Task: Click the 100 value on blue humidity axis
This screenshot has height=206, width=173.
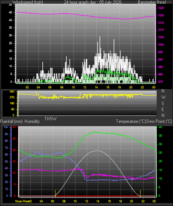Action: tap(6, 127)
